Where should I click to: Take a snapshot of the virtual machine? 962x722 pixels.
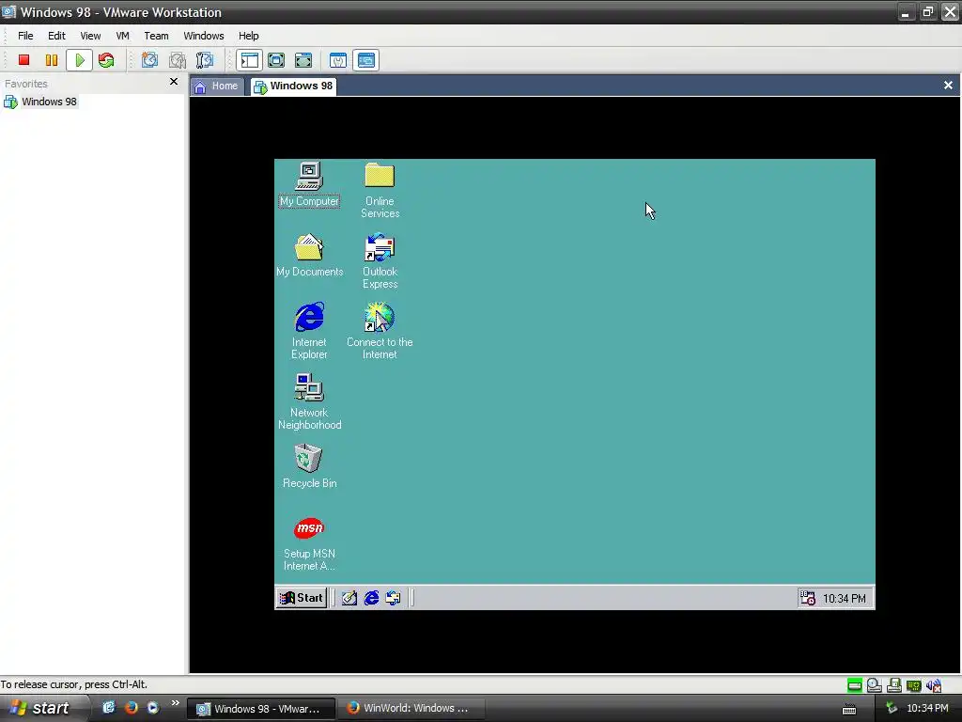click(149, 60)
